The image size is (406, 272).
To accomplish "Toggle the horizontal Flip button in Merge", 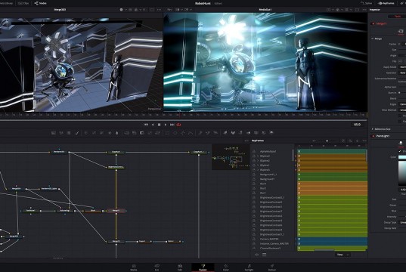I will (400, 61).
